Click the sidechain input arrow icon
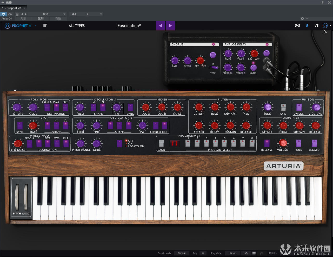 74,14
